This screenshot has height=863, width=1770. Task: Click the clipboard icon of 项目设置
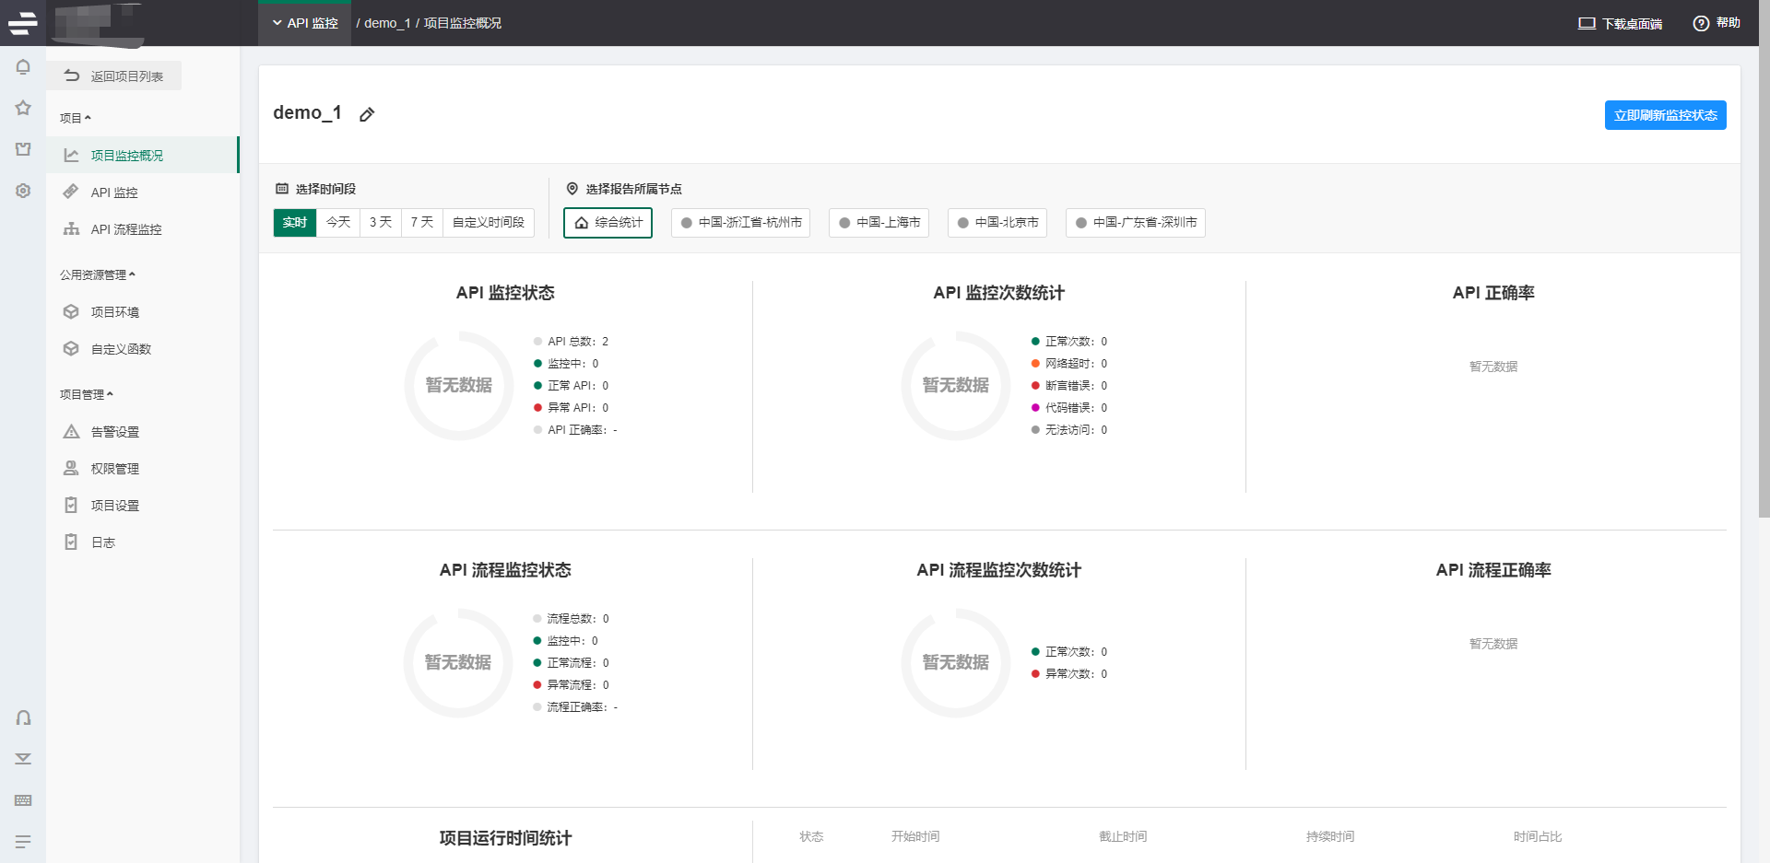(71, 505)
